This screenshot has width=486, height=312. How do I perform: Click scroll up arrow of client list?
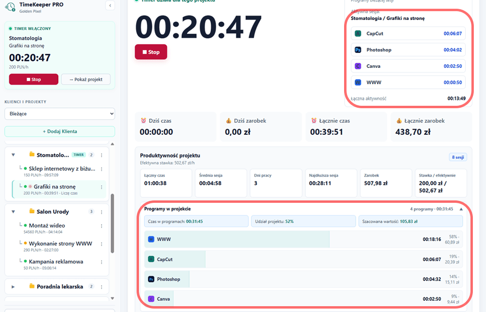tap(113, 144)
